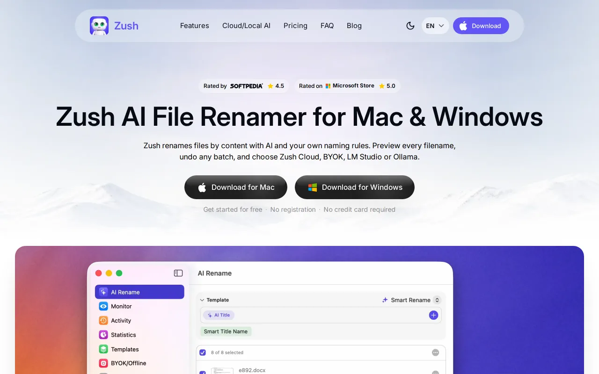Toggle the 8 of 8 selected checkbox
The height and width of the screenshot is (374, 599).
tap(203, 352)
